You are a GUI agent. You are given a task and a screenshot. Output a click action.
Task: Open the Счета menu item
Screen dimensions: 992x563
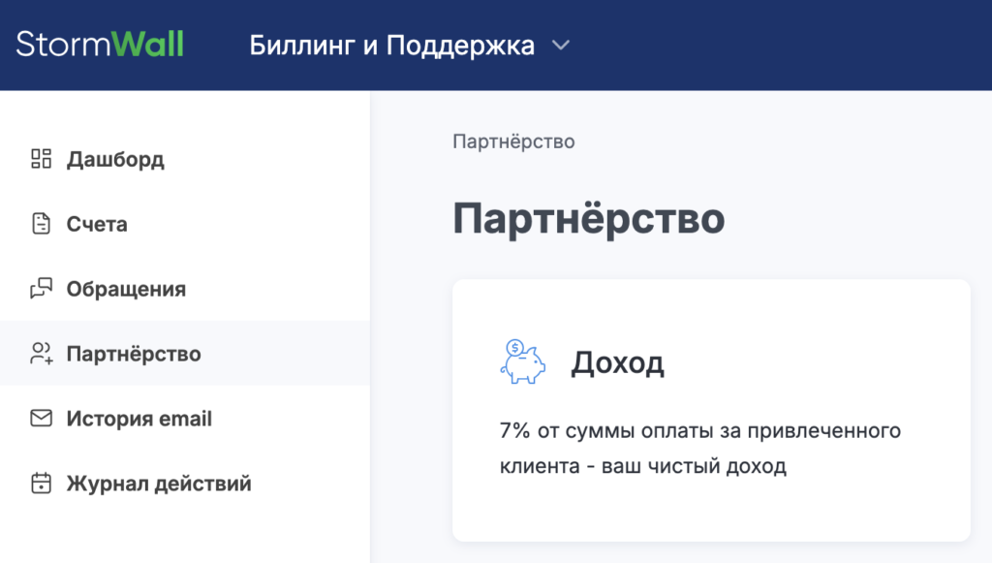click(x=97, y=224)
